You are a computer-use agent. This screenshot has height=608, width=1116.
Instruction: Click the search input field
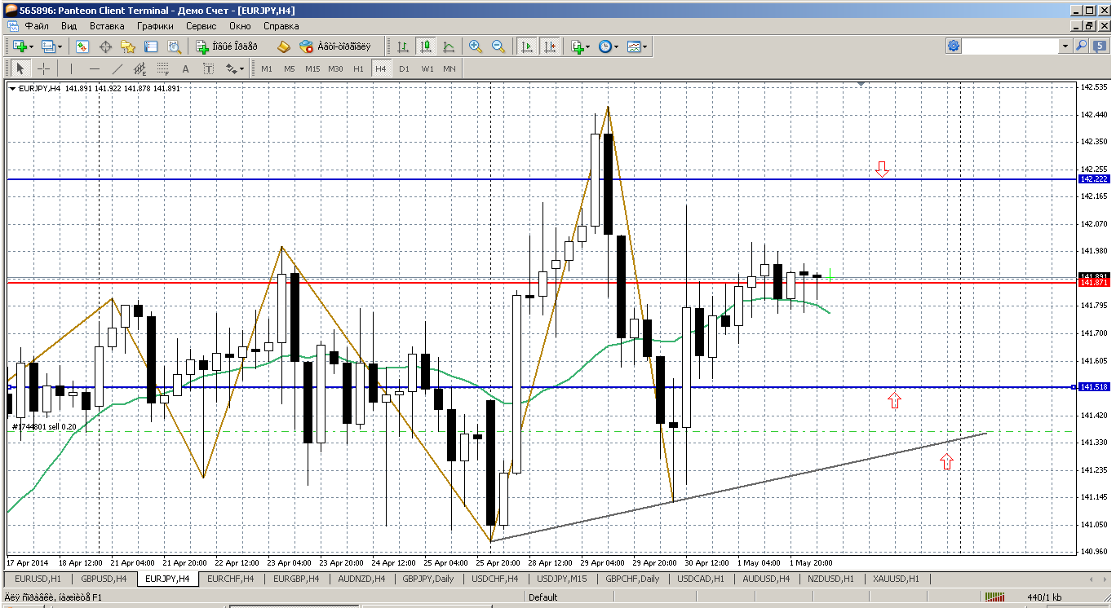coord(1012,46)
